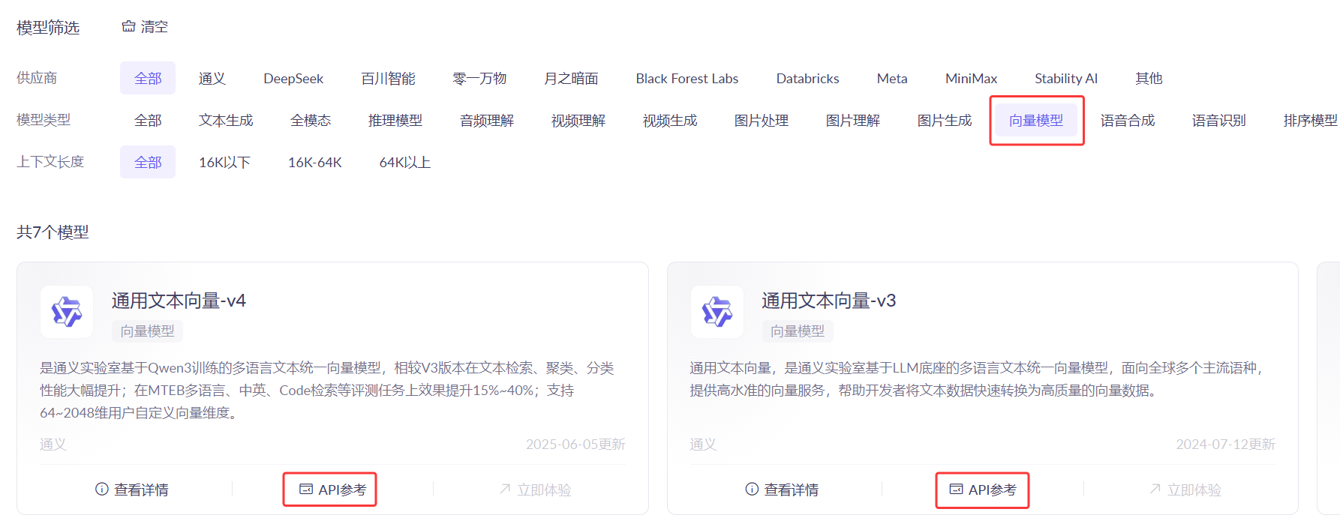Click the 2024-07-12更新 date on v3 card
Image resolution: width=1340 pixels, height=527 pixels.
click(1226, 444)
